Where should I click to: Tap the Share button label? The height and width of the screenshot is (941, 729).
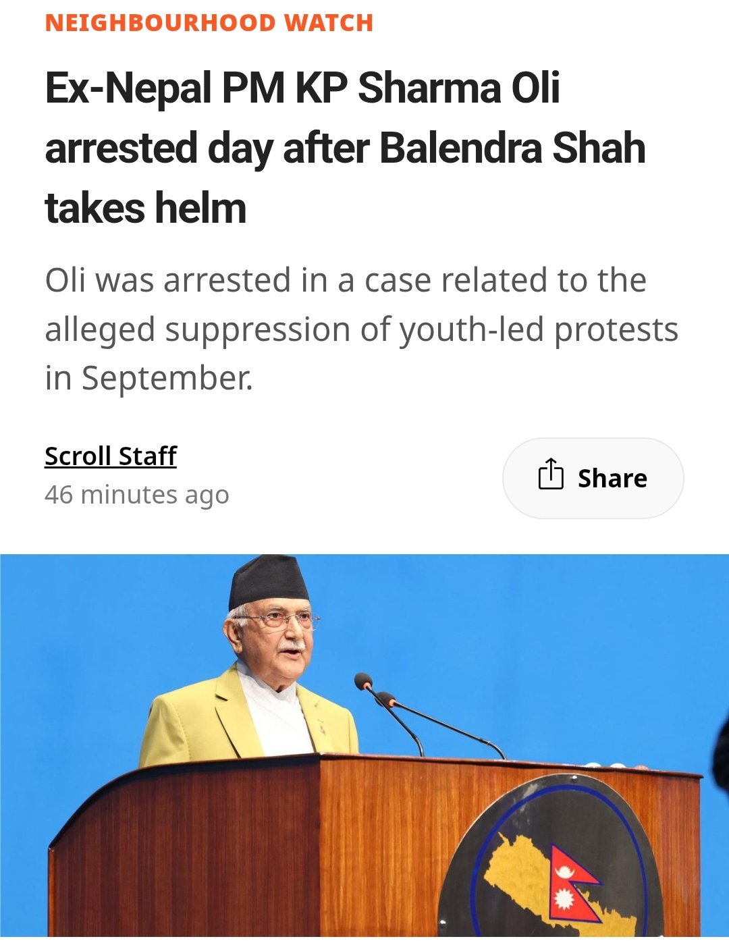pos(612,478)
